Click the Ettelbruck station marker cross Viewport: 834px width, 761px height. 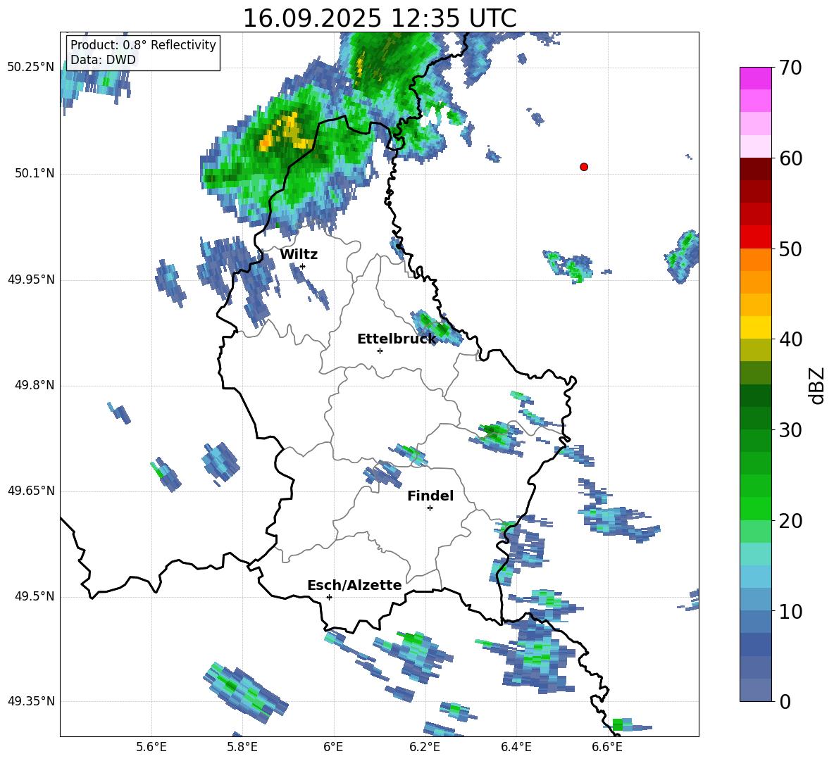pyautogui.click(x=380, y=351)
